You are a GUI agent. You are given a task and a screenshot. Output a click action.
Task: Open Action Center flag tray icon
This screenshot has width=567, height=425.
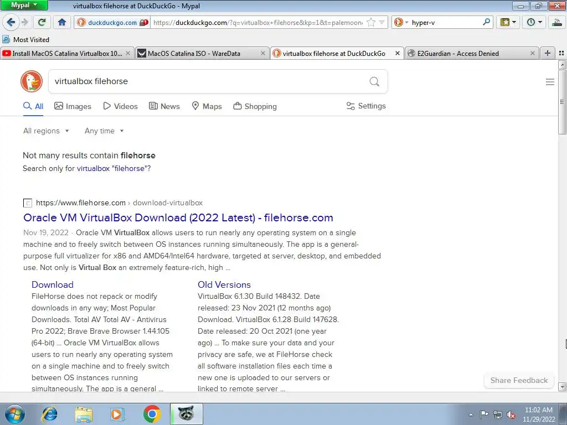tap(484, 414)
